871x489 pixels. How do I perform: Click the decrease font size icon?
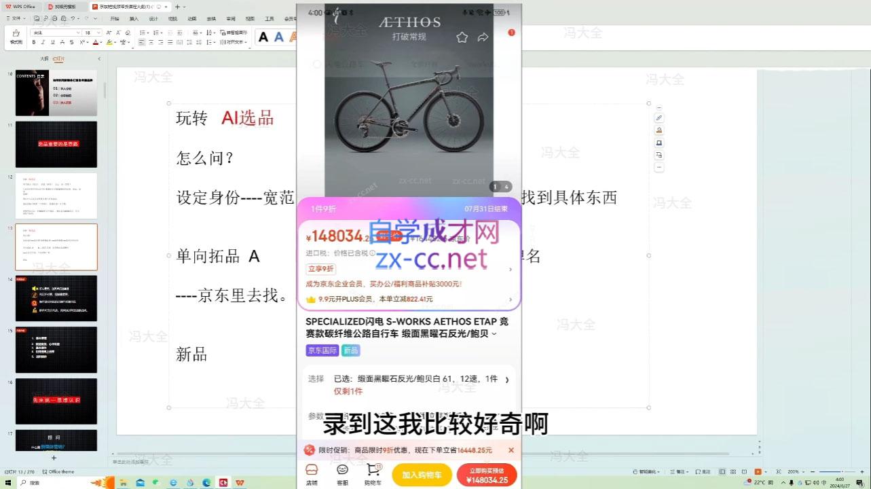(118, 33)
